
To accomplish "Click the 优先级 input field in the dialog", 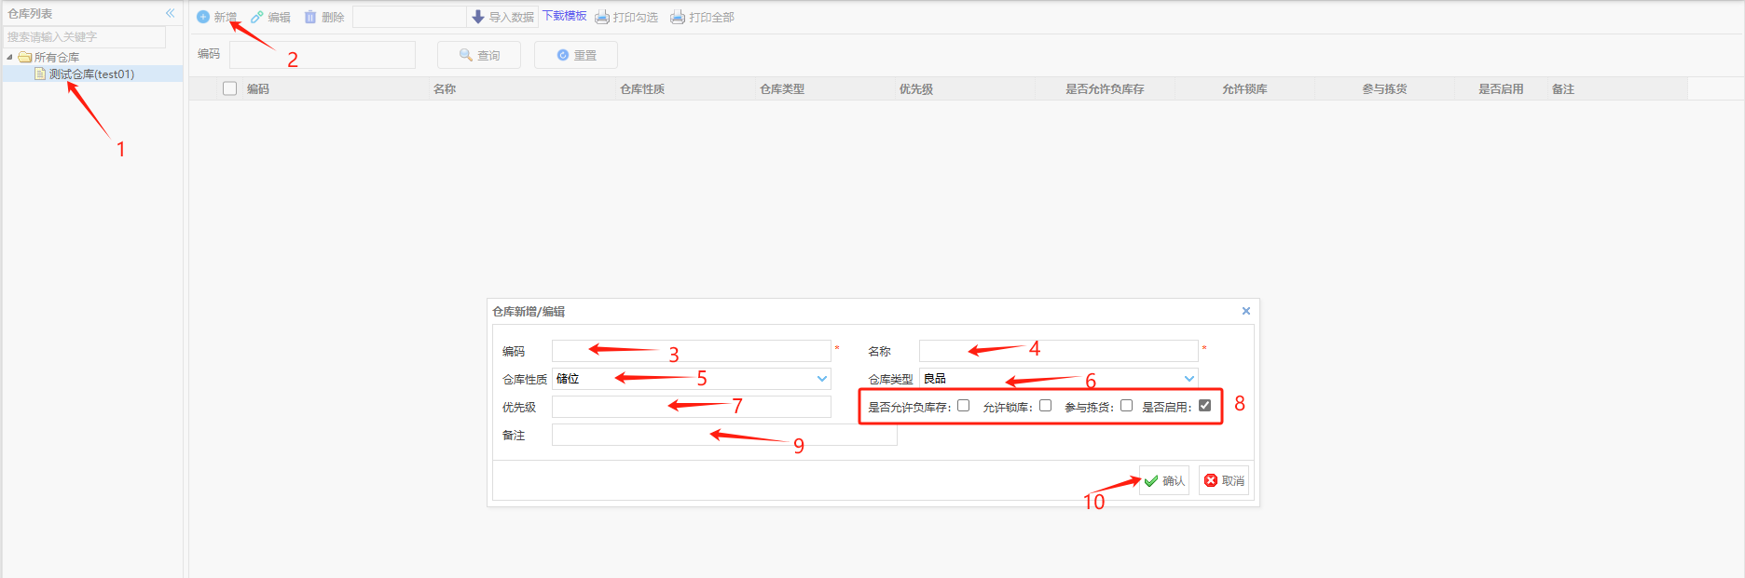I will 691,407.
